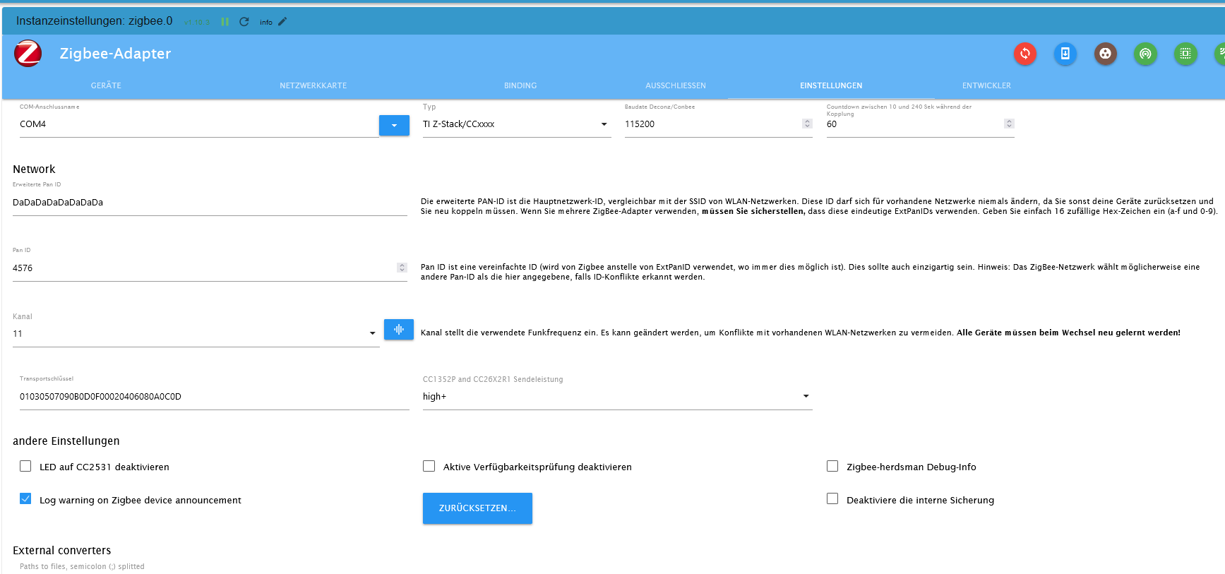Click the green round broadcast pairing button
Screen dimensions: 1225x574
[x=1145, y=54]
